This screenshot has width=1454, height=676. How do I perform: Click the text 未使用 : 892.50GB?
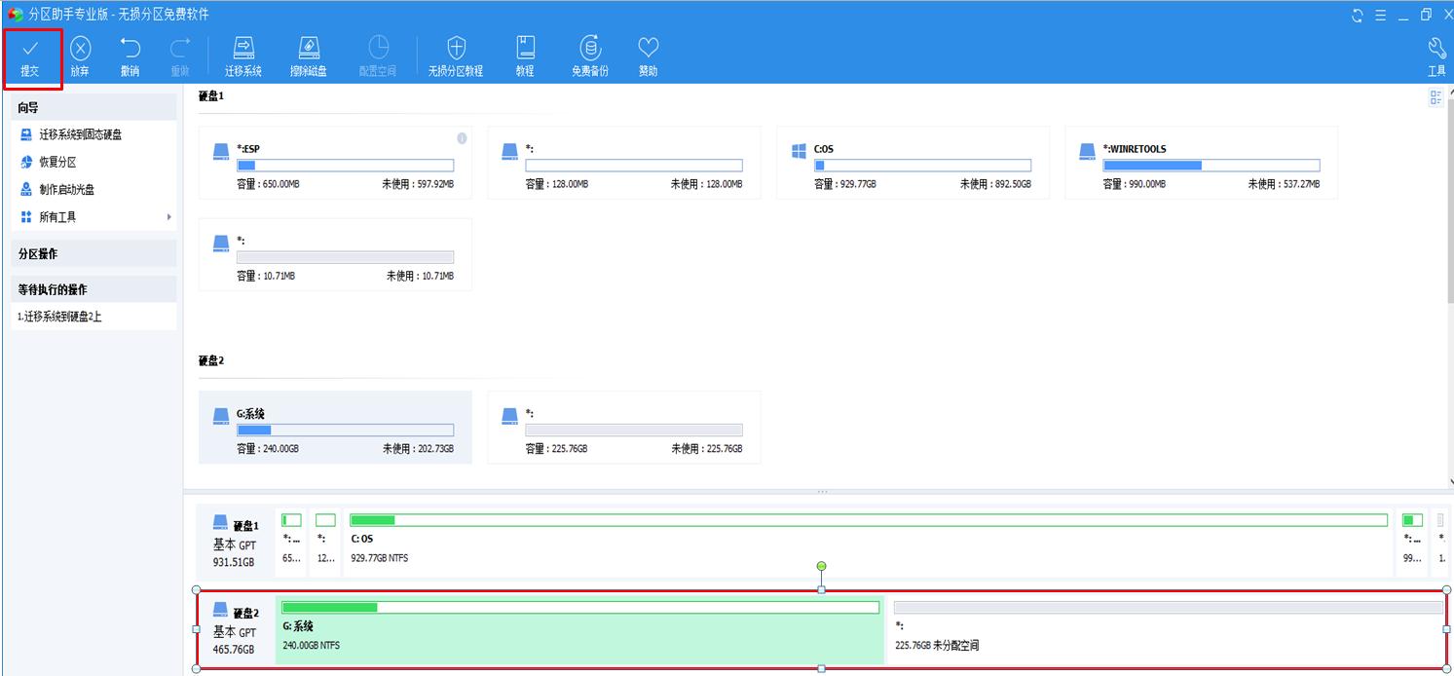[x=995, y=184]
